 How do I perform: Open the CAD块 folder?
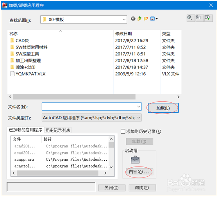coord(22,41)
